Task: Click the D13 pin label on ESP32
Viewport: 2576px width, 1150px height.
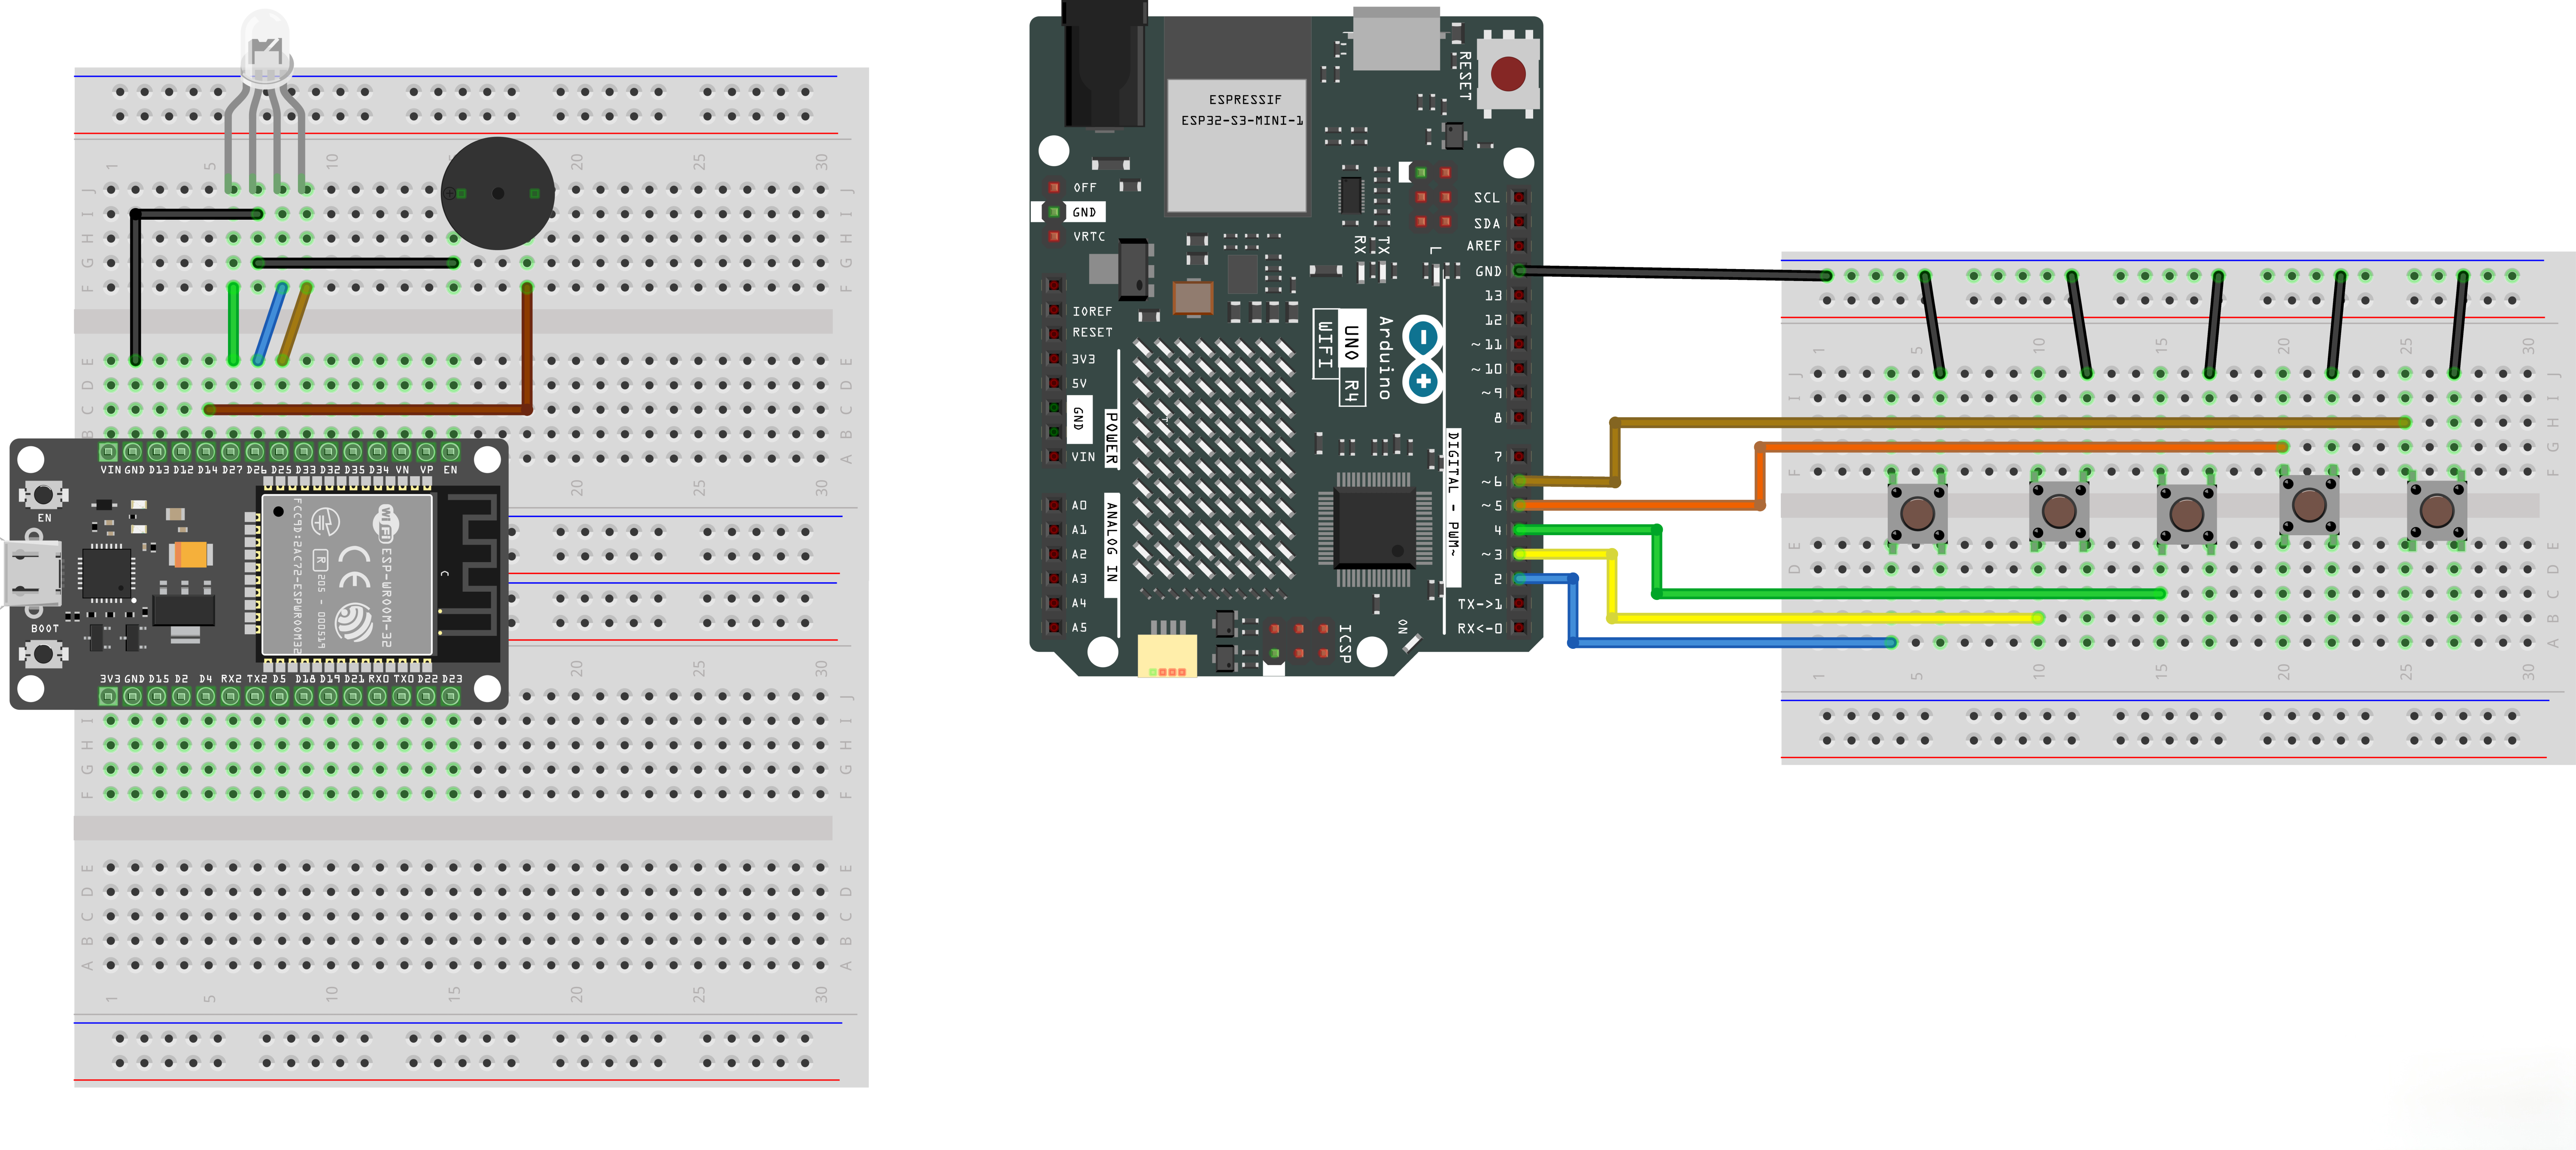Action: (159, 469)
